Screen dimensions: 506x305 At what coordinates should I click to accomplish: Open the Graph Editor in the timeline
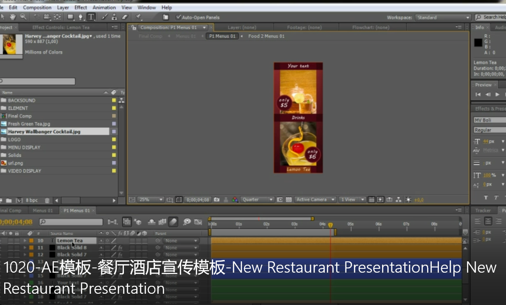point(198,222)
